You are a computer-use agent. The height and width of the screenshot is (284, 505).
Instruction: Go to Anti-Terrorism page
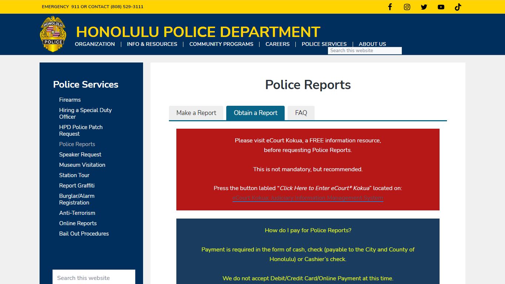click(77, 213)
